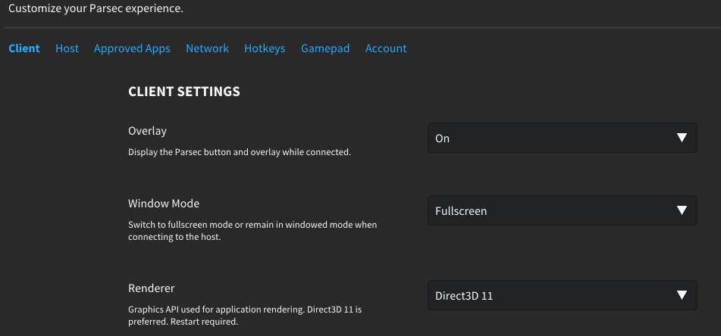Screen dimensions: 721x336
Task: Click the Window Mode setting label
Action: tap(164, 204)
